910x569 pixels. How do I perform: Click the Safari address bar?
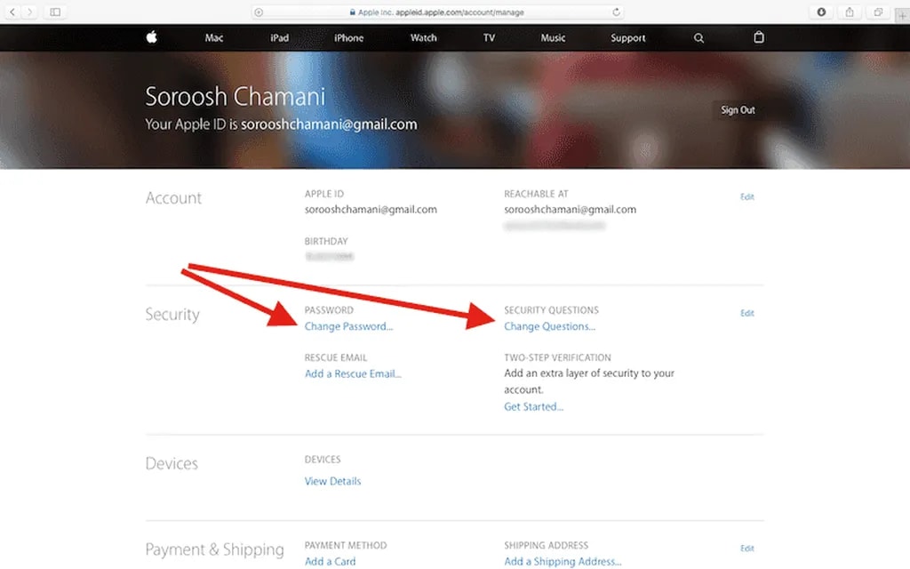pyautogui.click(x=435, y=12)
